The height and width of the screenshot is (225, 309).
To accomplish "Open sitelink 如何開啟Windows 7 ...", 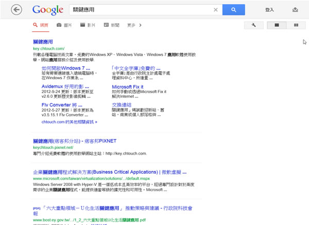I will [66, 68].
